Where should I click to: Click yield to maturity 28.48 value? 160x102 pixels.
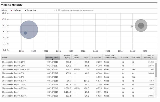[151, 66]
